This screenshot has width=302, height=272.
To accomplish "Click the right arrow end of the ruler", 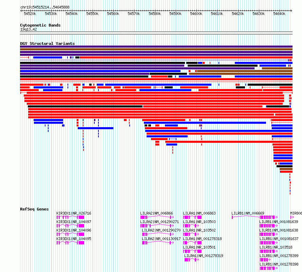I will pos(291,11).
